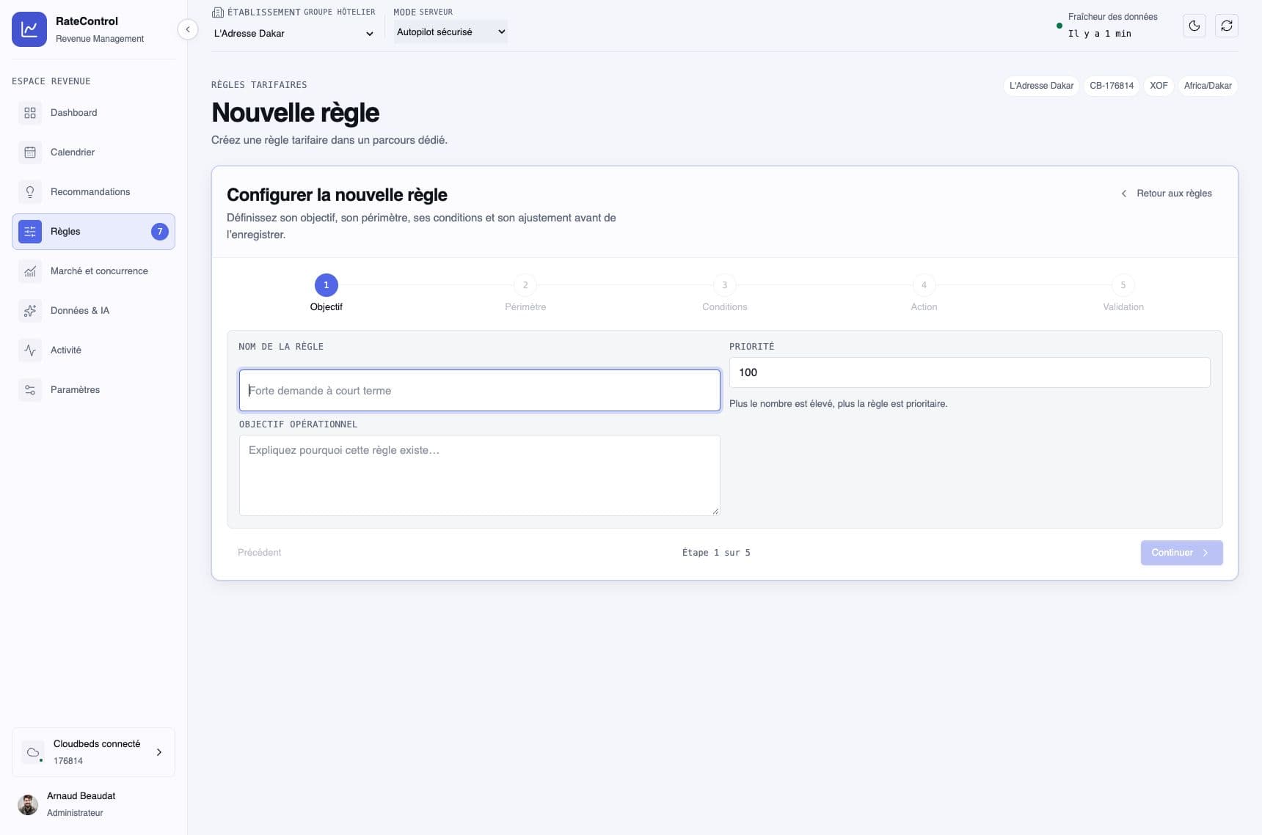The image size is (1262, 835).
Task: Open Paramètres sliders icon
Action: (30, 390)
